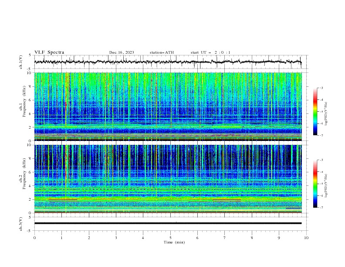
Task: Select the date "Dec. 16, 2023"
Action: (x=122, y=52)
